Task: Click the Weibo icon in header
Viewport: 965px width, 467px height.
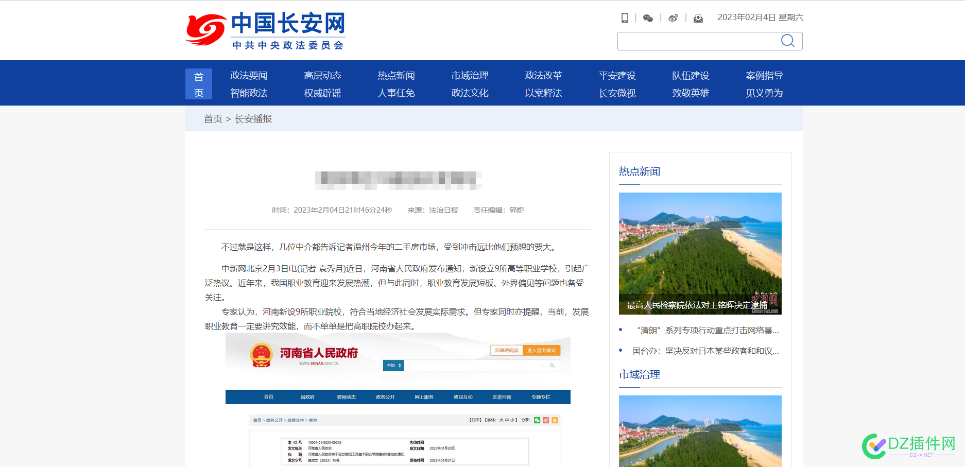Action: (x=673, y=18)
